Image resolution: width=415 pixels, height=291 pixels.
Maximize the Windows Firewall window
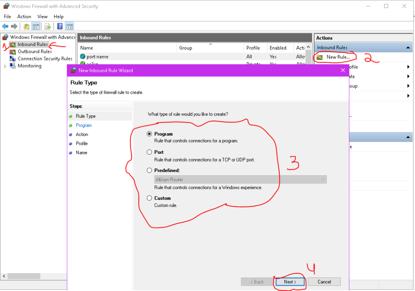point(386,6)
